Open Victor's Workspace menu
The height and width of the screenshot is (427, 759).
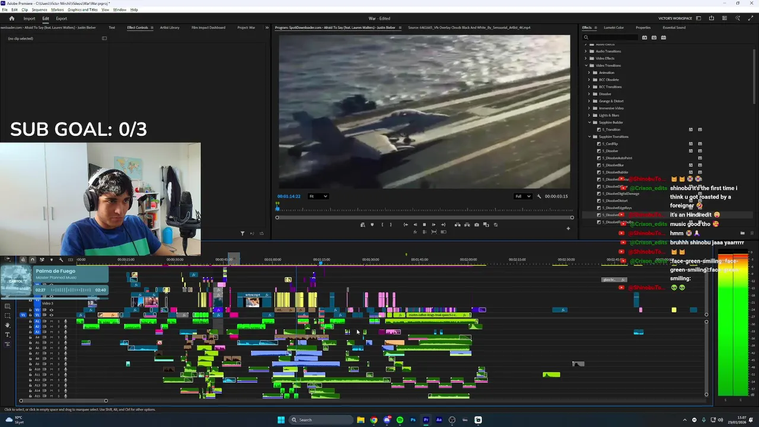pyautogui.click(x=675, y=18)
